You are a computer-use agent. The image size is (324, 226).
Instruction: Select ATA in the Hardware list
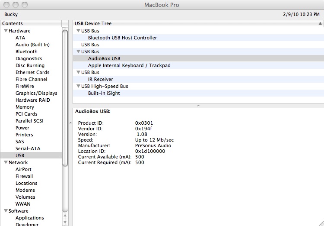[20, 38]
